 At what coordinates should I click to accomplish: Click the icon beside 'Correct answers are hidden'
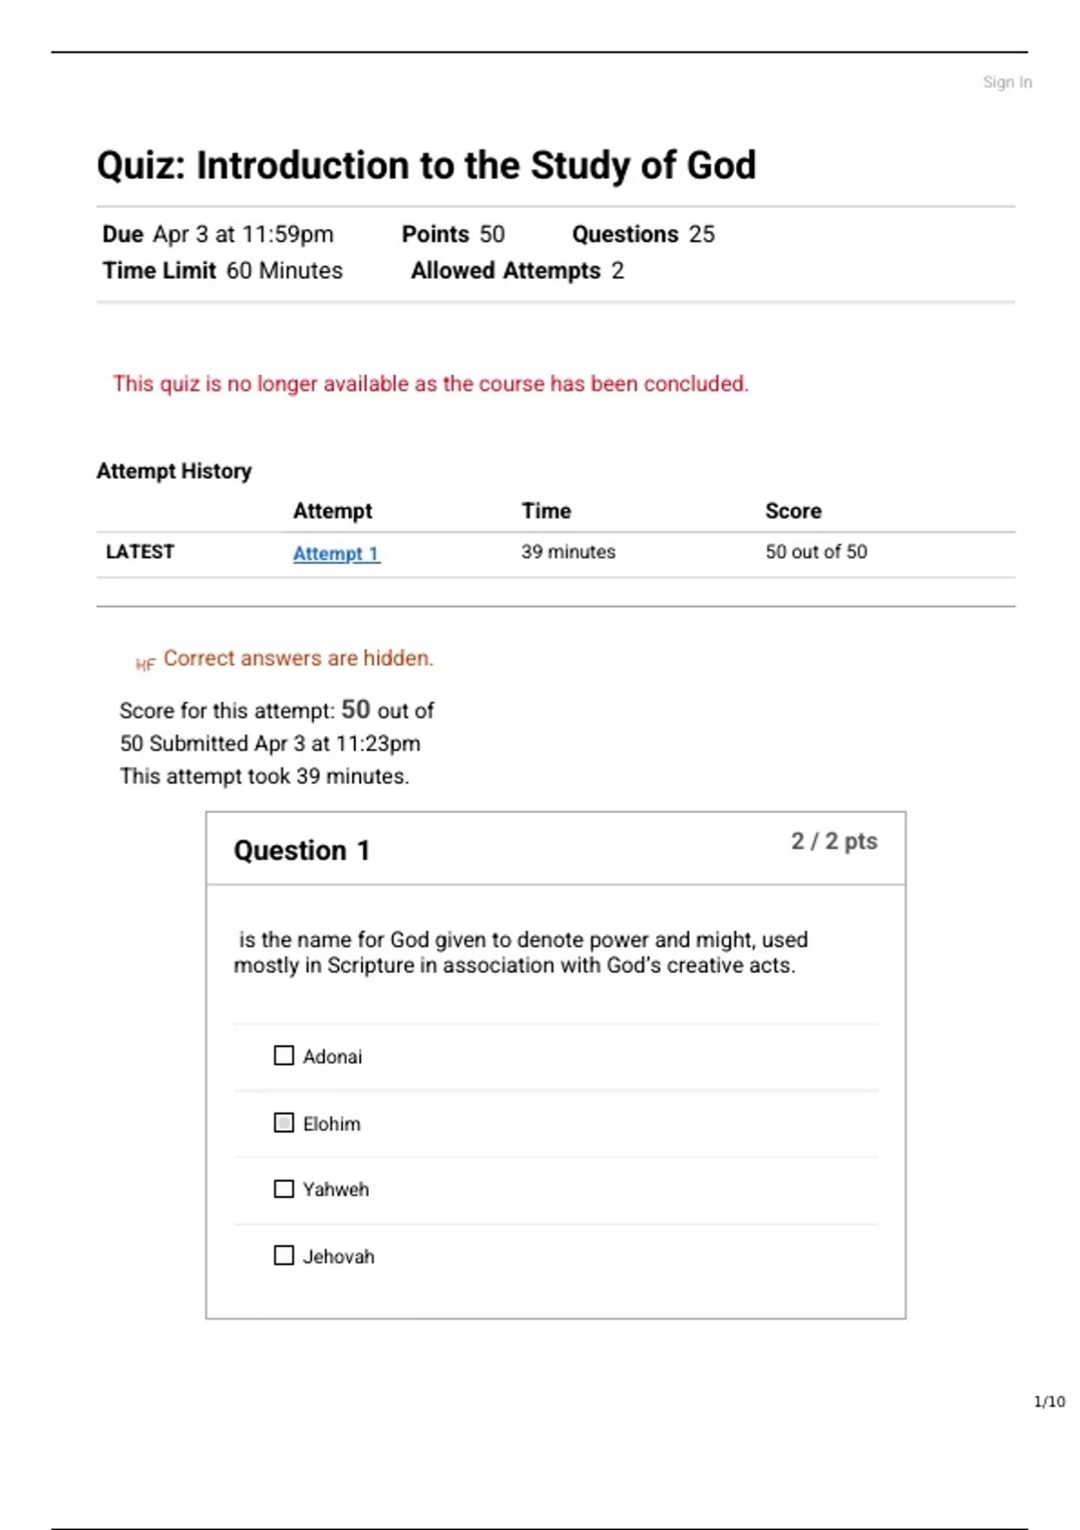[145, 664]
